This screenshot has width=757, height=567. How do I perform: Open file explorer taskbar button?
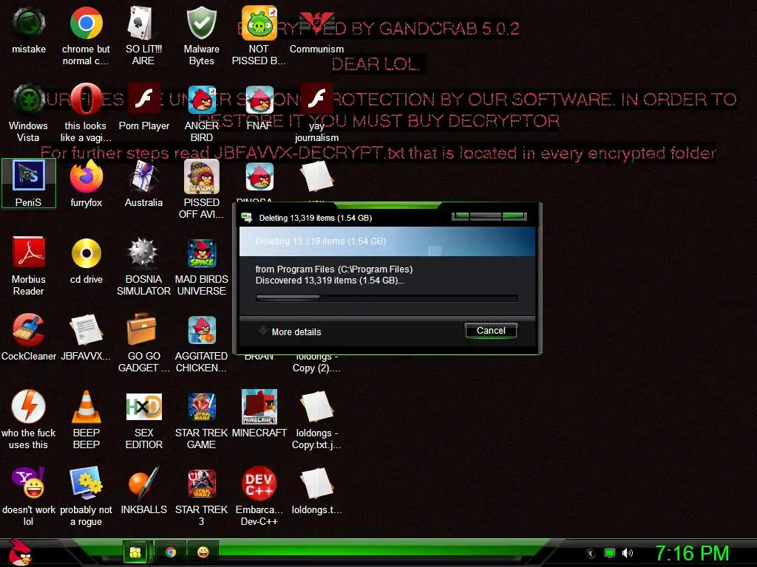pyautogui.click(x=135, y=552)
